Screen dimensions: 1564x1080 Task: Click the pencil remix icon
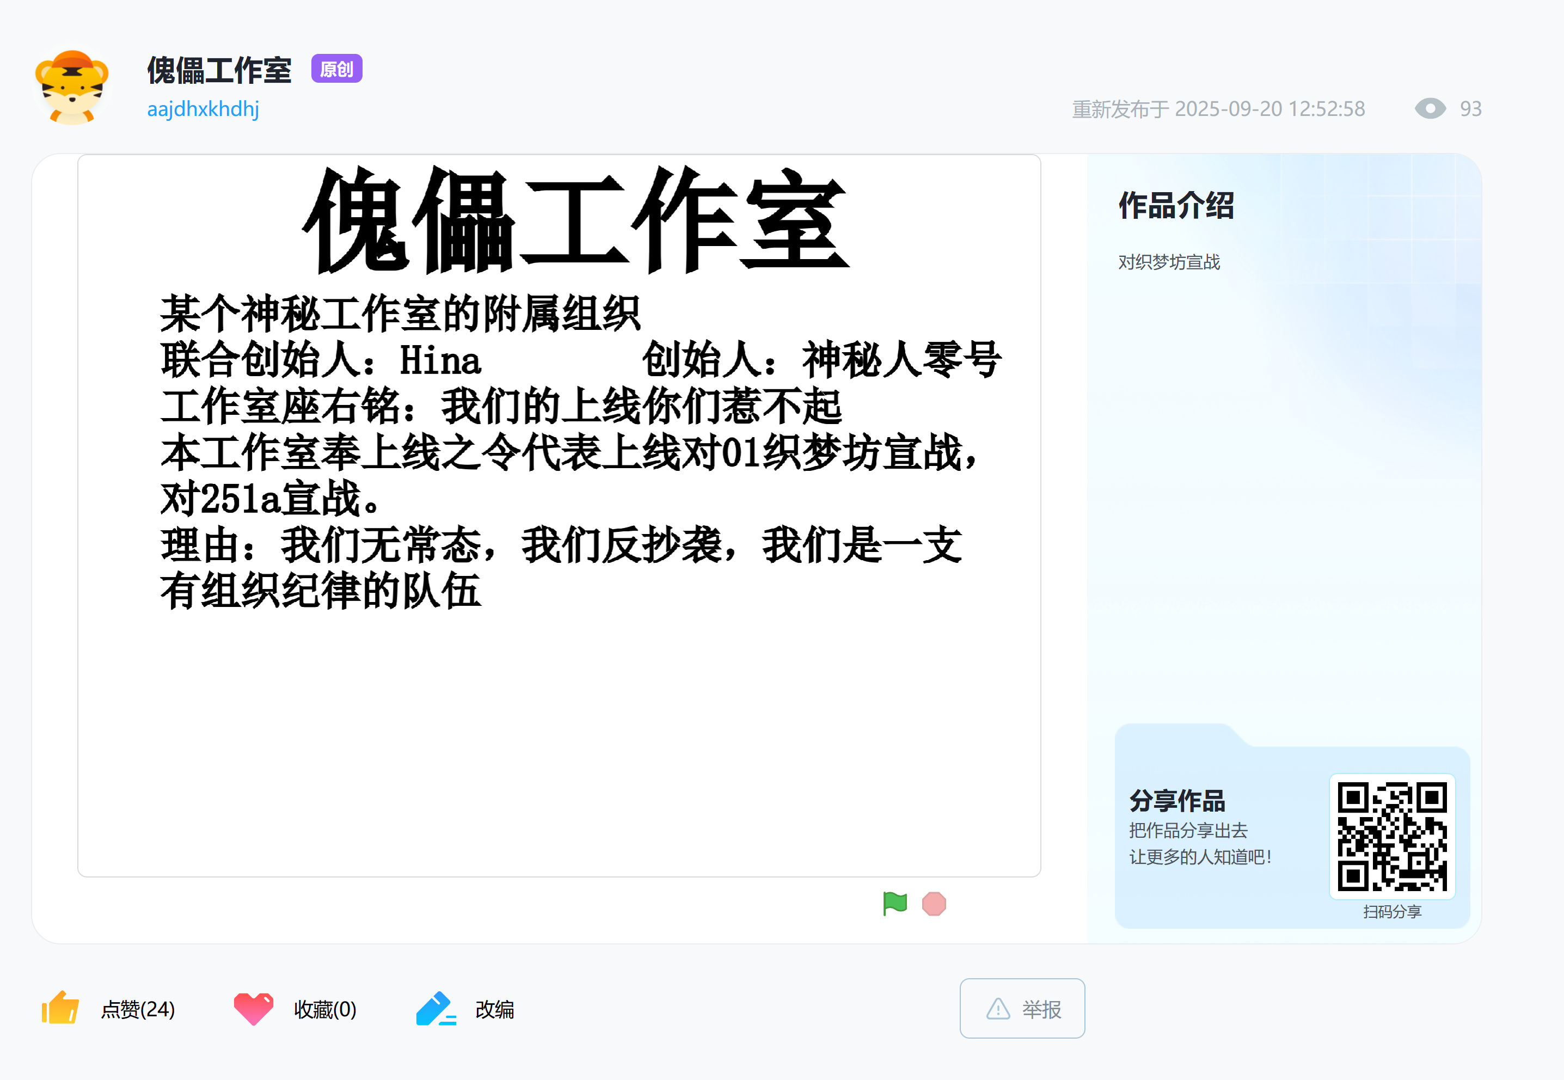[436, 1008]
